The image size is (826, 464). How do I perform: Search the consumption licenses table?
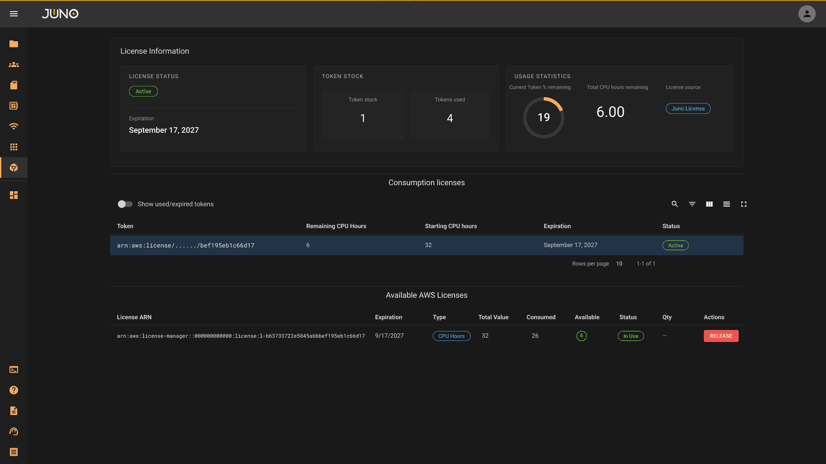(675, 204)
